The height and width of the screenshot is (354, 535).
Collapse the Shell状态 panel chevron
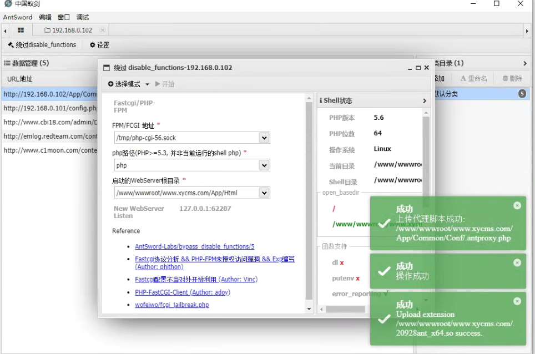425,100
